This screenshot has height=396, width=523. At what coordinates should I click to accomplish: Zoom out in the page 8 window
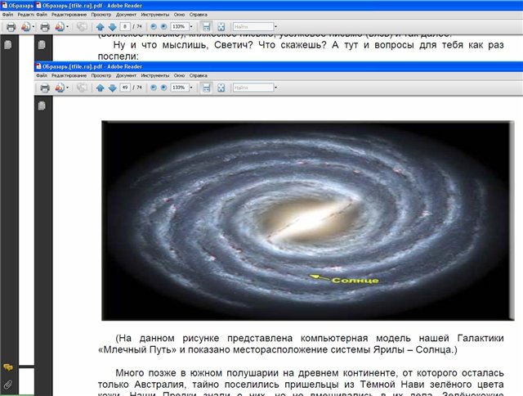(x=154, y=26)
